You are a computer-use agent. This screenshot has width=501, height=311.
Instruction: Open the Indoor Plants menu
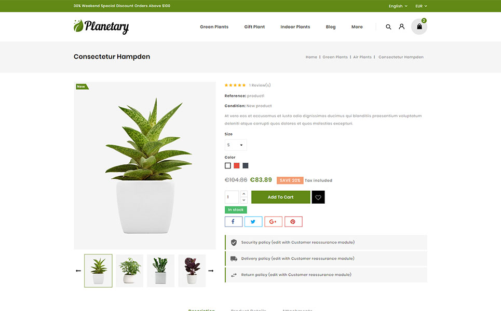pyautogui.click(x=295, y=27)
